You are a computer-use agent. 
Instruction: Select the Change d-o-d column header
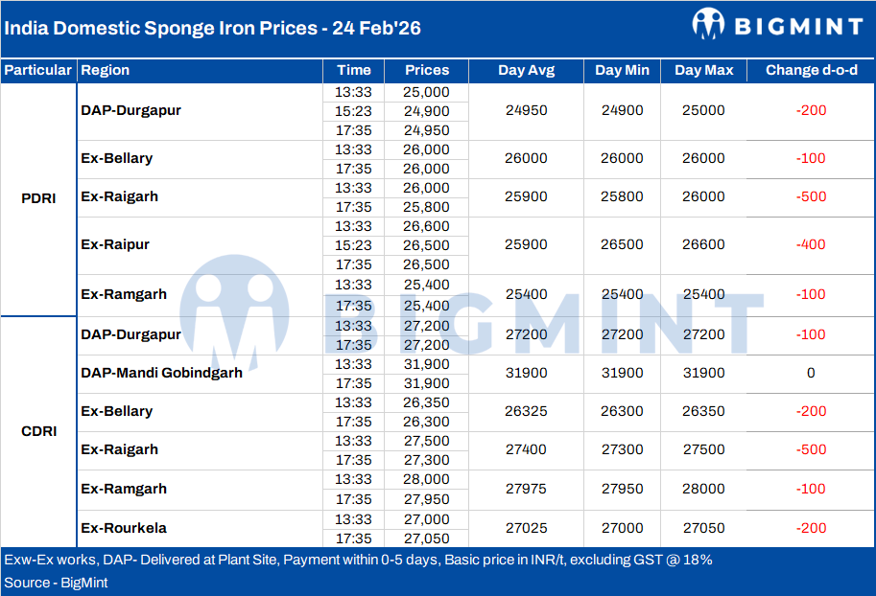811,70
